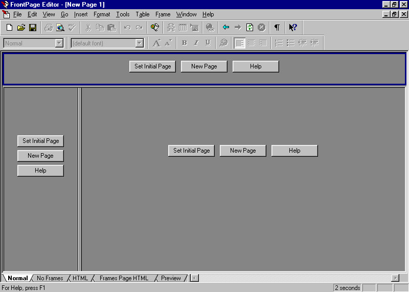The image size is (409, 292).
Task: Open the Edit menu
Action: pyautogui.click(x=32, y=14)
